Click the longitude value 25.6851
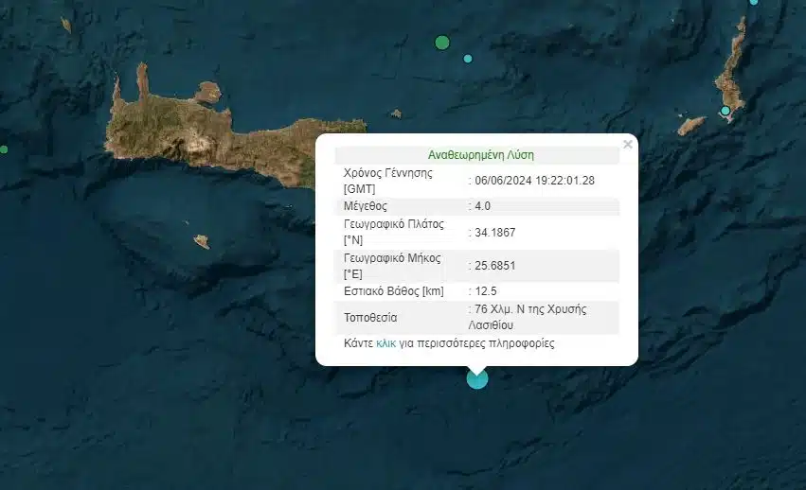Image resolution: width=806 pixels, height=490 pixels. coord(495,264)
